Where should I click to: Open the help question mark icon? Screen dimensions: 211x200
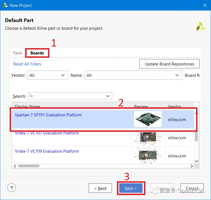12,188
